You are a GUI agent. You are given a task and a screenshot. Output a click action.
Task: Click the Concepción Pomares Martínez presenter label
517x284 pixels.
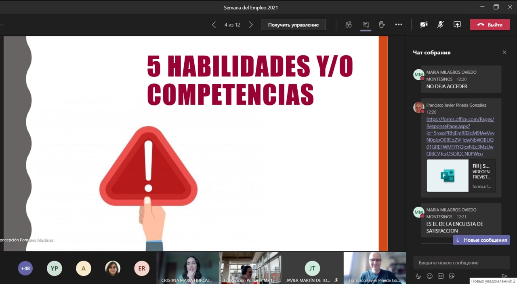click(x=27, y=240)
